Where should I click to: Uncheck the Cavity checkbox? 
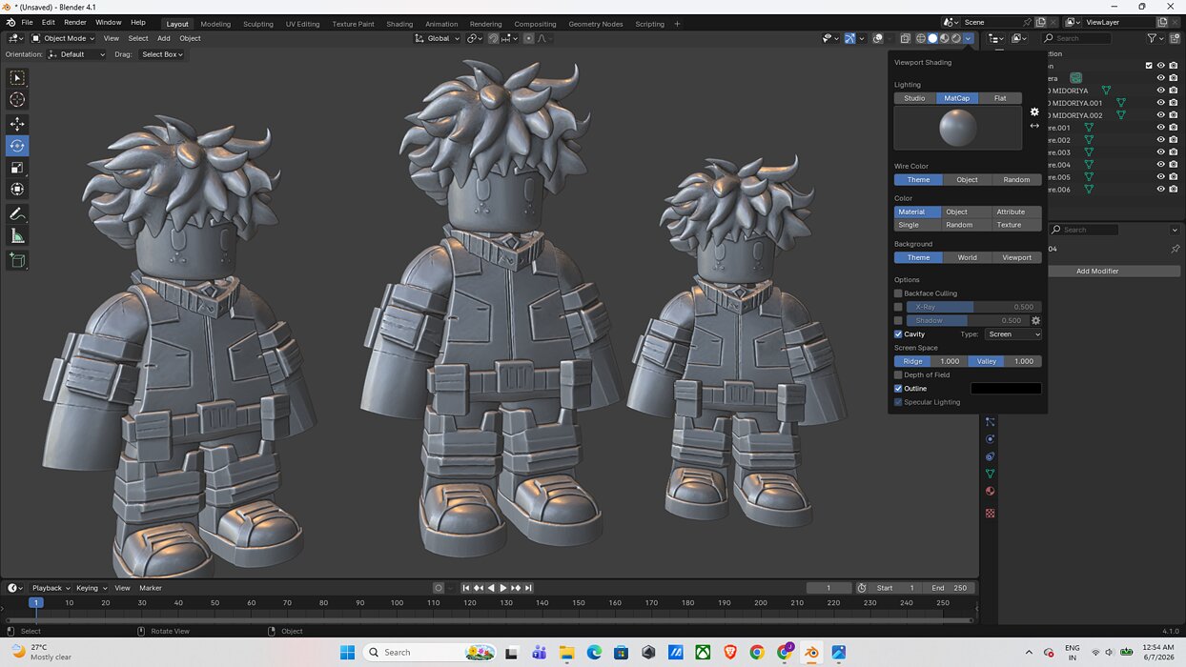tap(898, 334)
